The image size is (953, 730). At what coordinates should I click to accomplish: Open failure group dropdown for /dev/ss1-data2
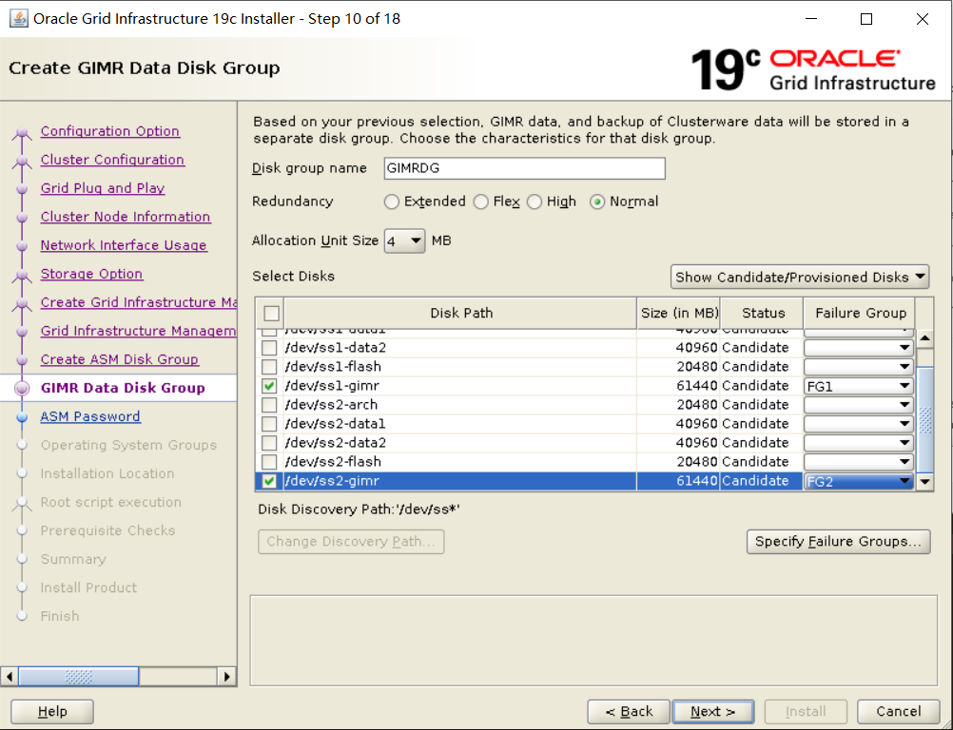click(x=858, y=348)
